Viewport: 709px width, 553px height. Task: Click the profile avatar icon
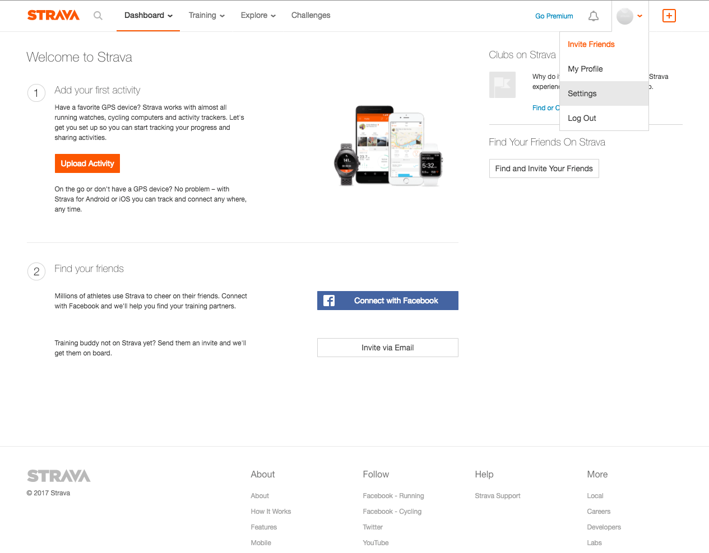(x=624, y=16)
